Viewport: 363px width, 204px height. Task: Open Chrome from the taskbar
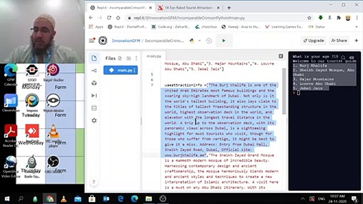tap(50, 199)
